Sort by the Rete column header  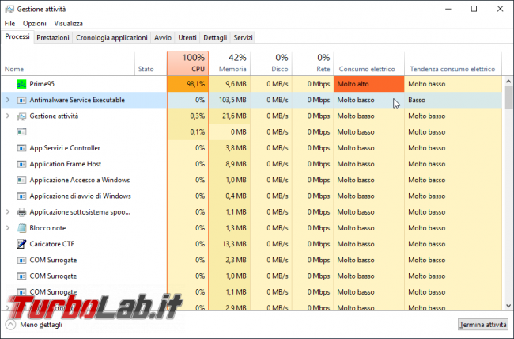[x=313, y=63]
